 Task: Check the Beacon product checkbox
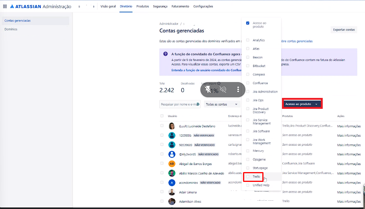[x=248, y=57]
